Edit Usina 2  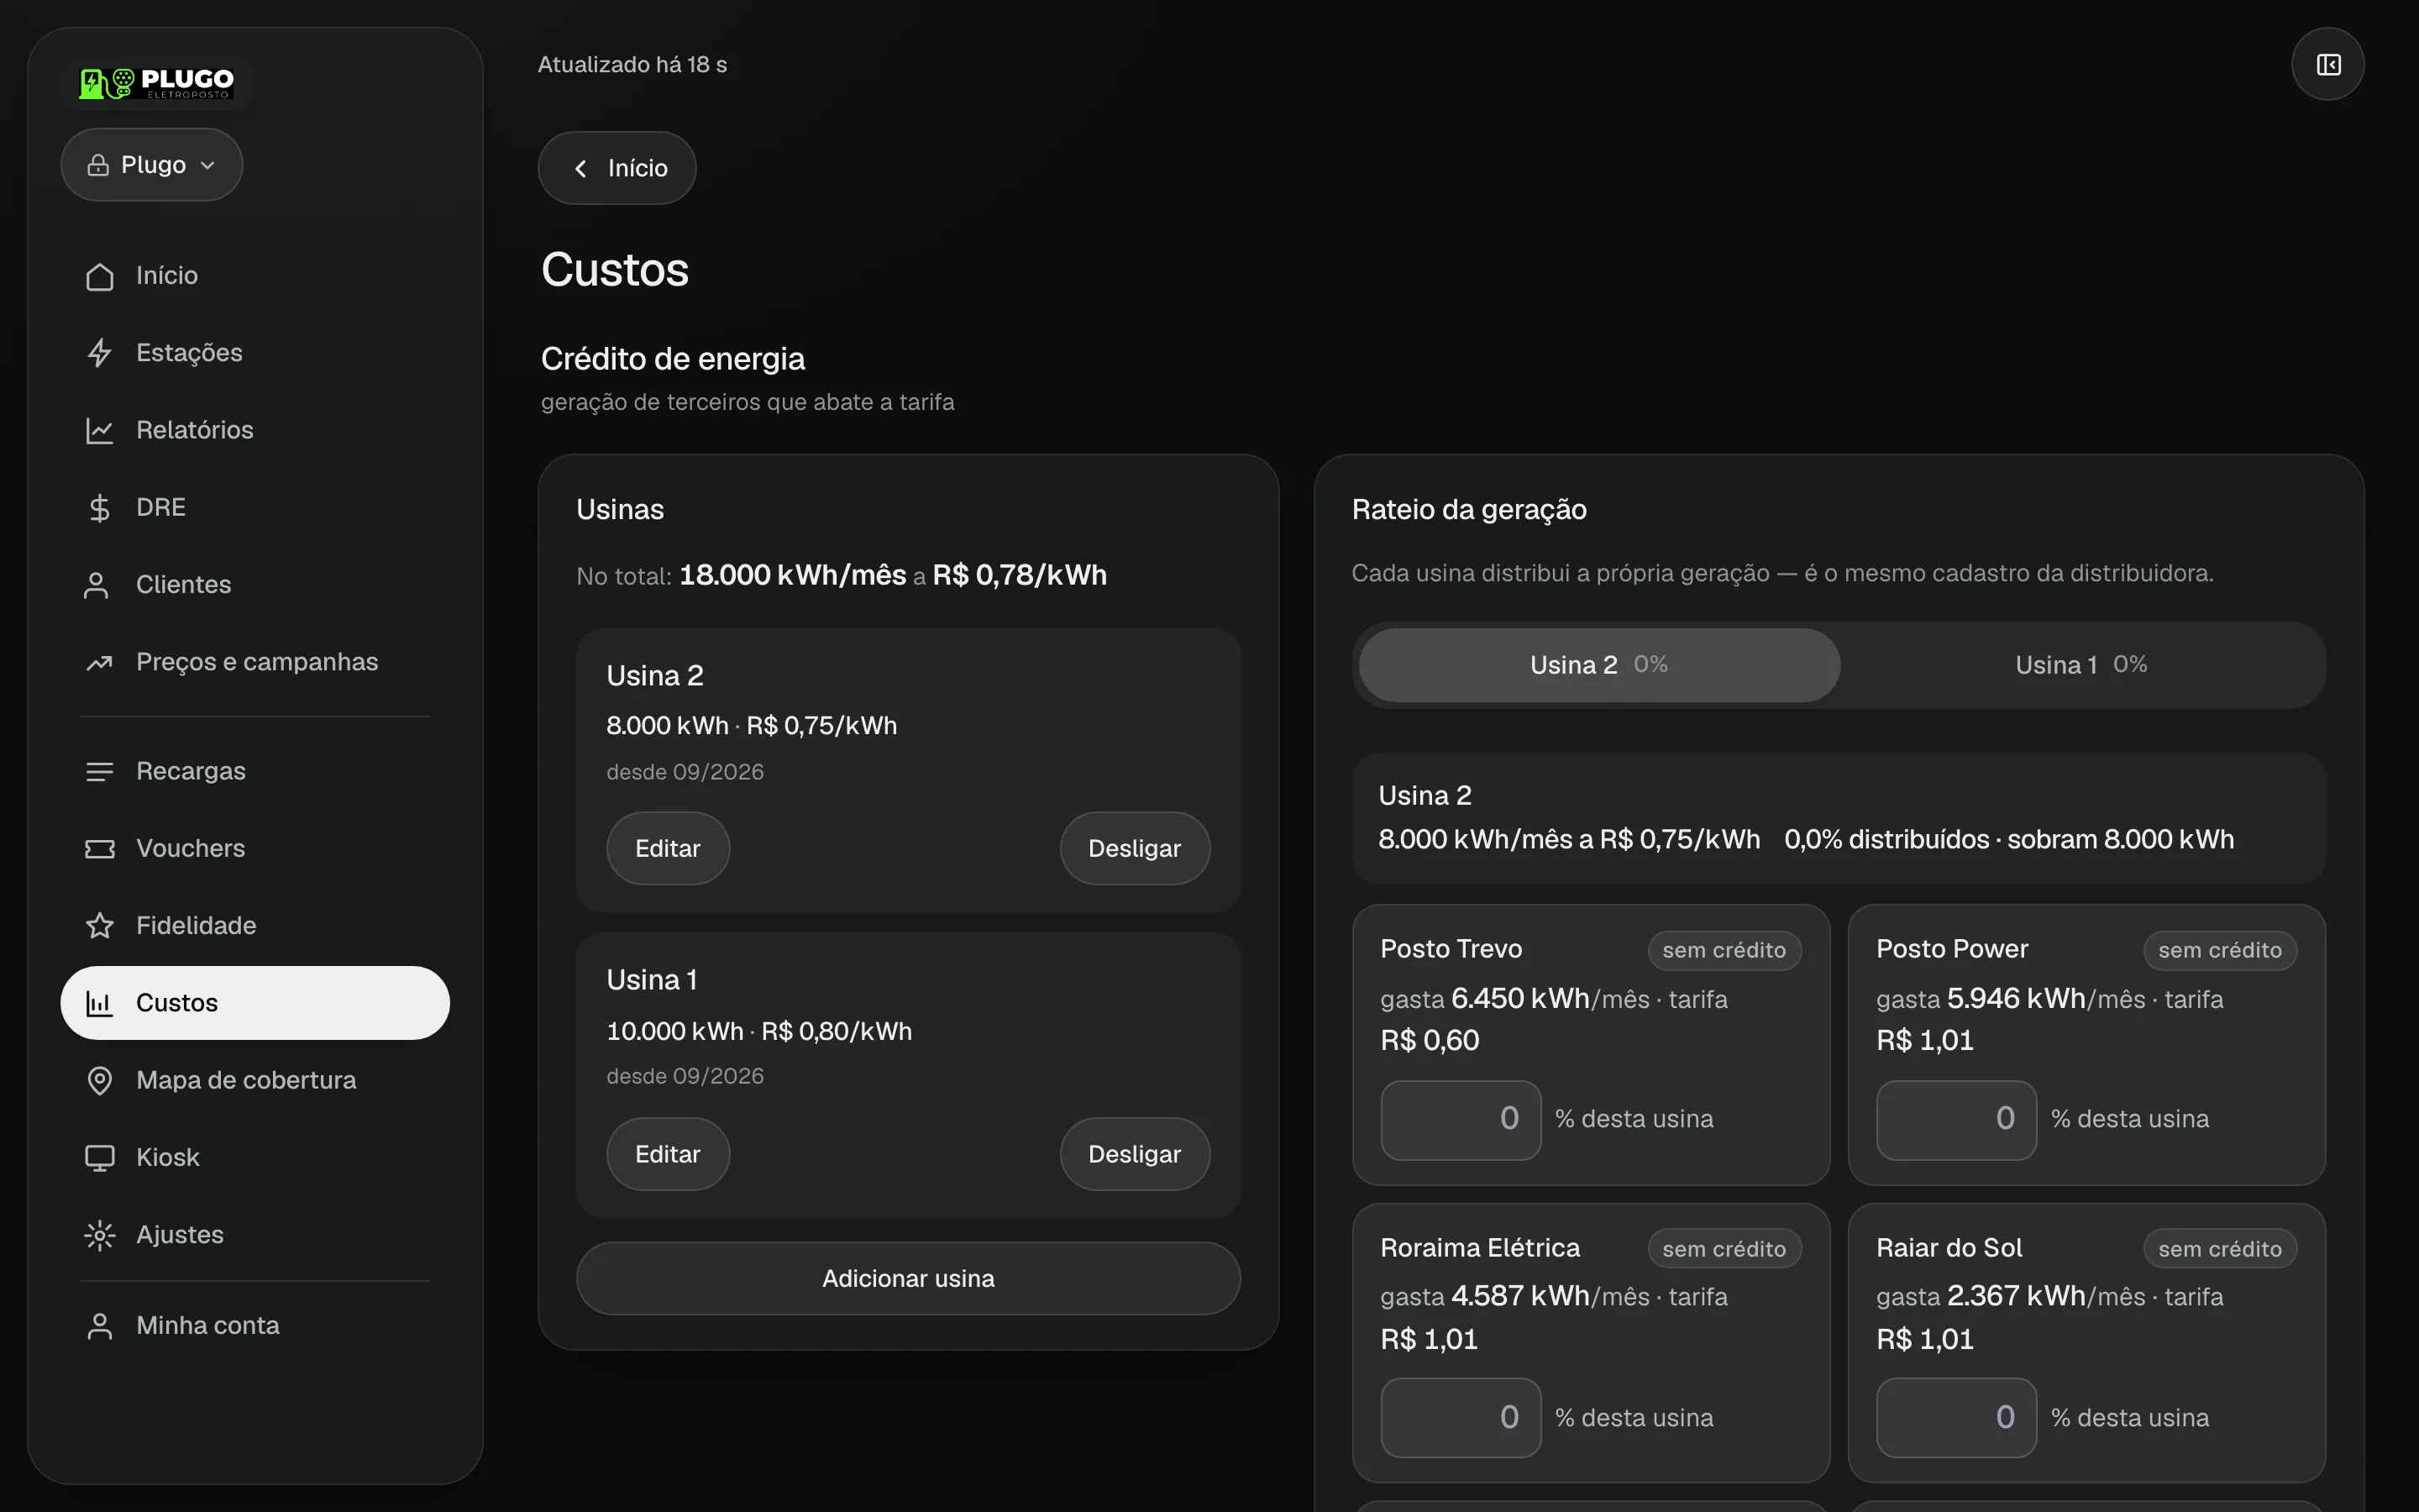pos(668,849)
